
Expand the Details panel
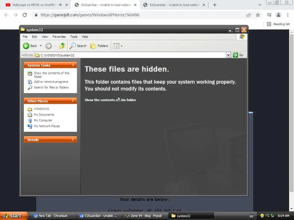[x=73, y=140]
